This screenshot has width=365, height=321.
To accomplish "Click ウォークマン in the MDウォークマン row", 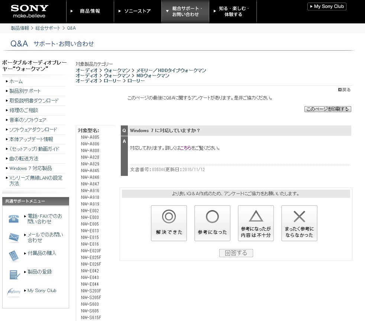I will tap(117, 76).
